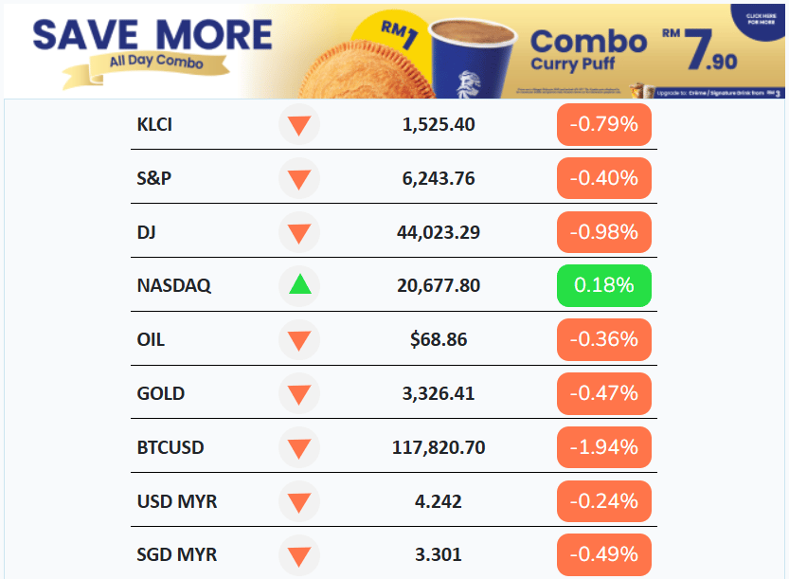Click the -0.49% SGD MYR badge
This screenshot has height=579, width=789.
[604, 554]
